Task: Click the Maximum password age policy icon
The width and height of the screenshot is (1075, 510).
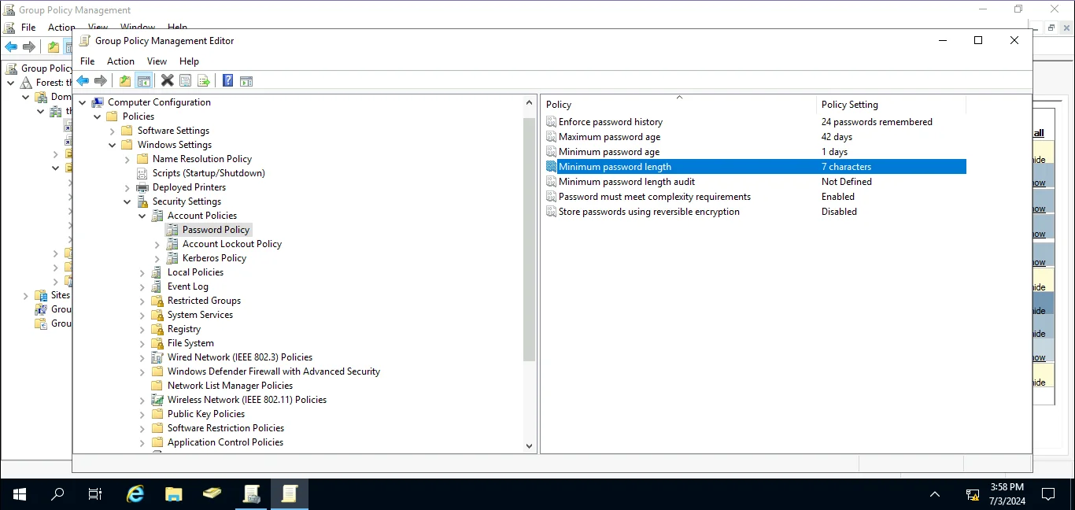Action: coord(552,137)
